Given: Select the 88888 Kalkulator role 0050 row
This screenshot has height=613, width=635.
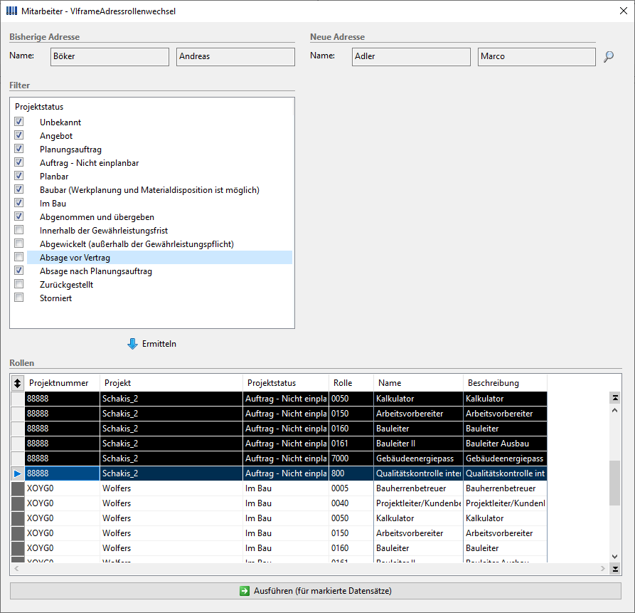Looking at the screenshot, I should click(x=286, y=399).
